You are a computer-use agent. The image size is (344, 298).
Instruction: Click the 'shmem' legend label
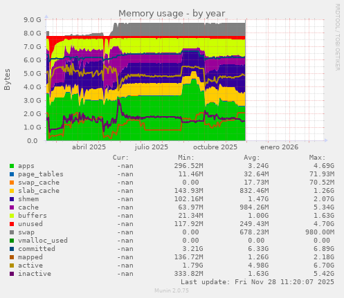point(28,199)
